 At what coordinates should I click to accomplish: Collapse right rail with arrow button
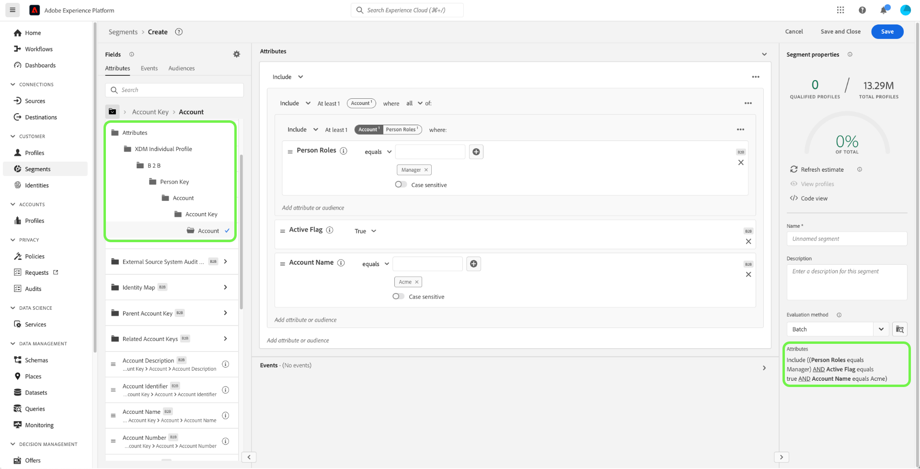[782, 457]
